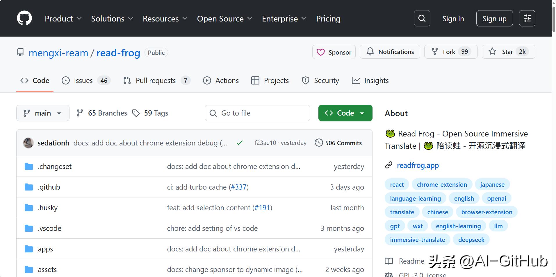Open the readfrog.app website link

pos(418,165)
